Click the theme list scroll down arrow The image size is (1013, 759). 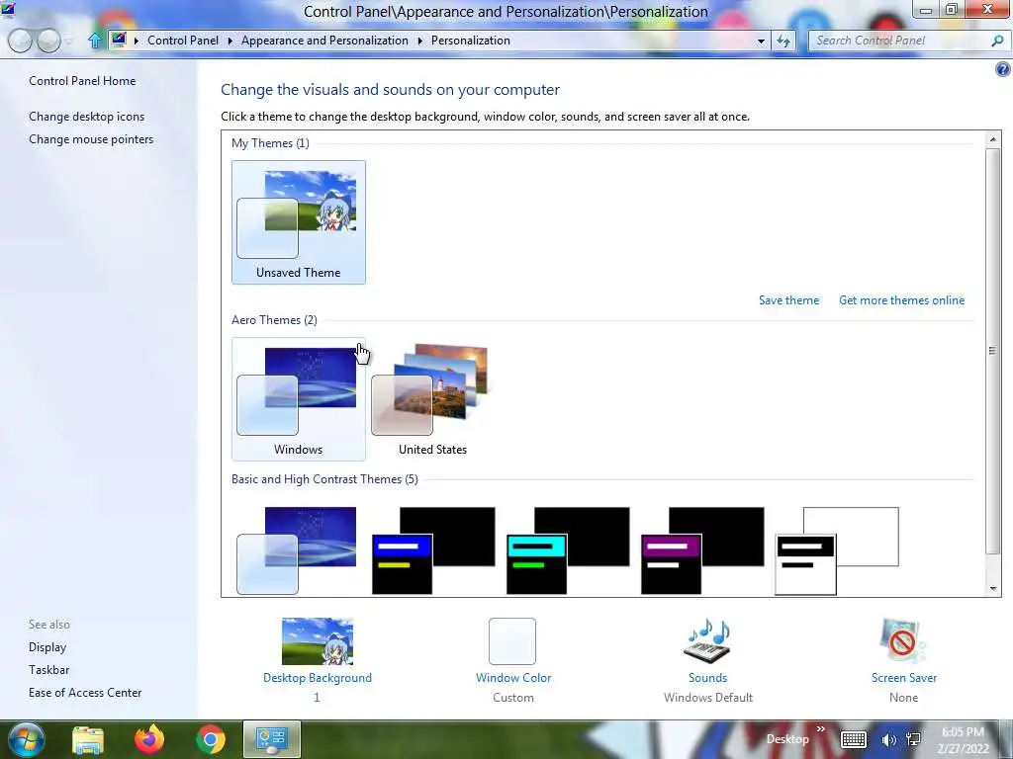[x=993, y=588]
